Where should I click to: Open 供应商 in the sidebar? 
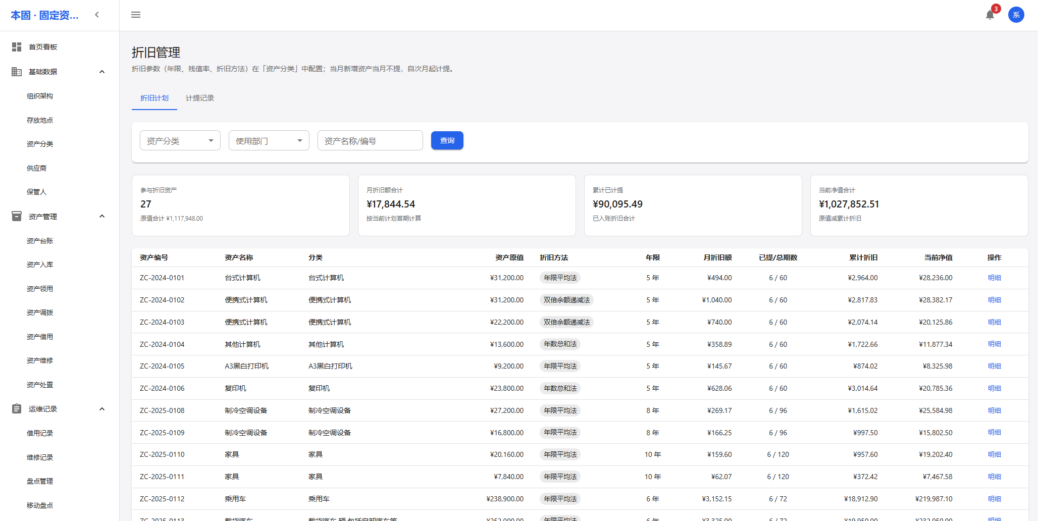coord(36,168)
